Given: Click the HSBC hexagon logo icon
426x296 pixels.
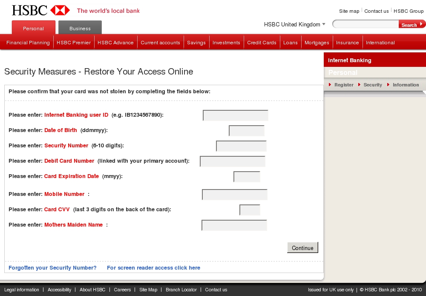Looking at the screenshot, I should click(60, 10).
